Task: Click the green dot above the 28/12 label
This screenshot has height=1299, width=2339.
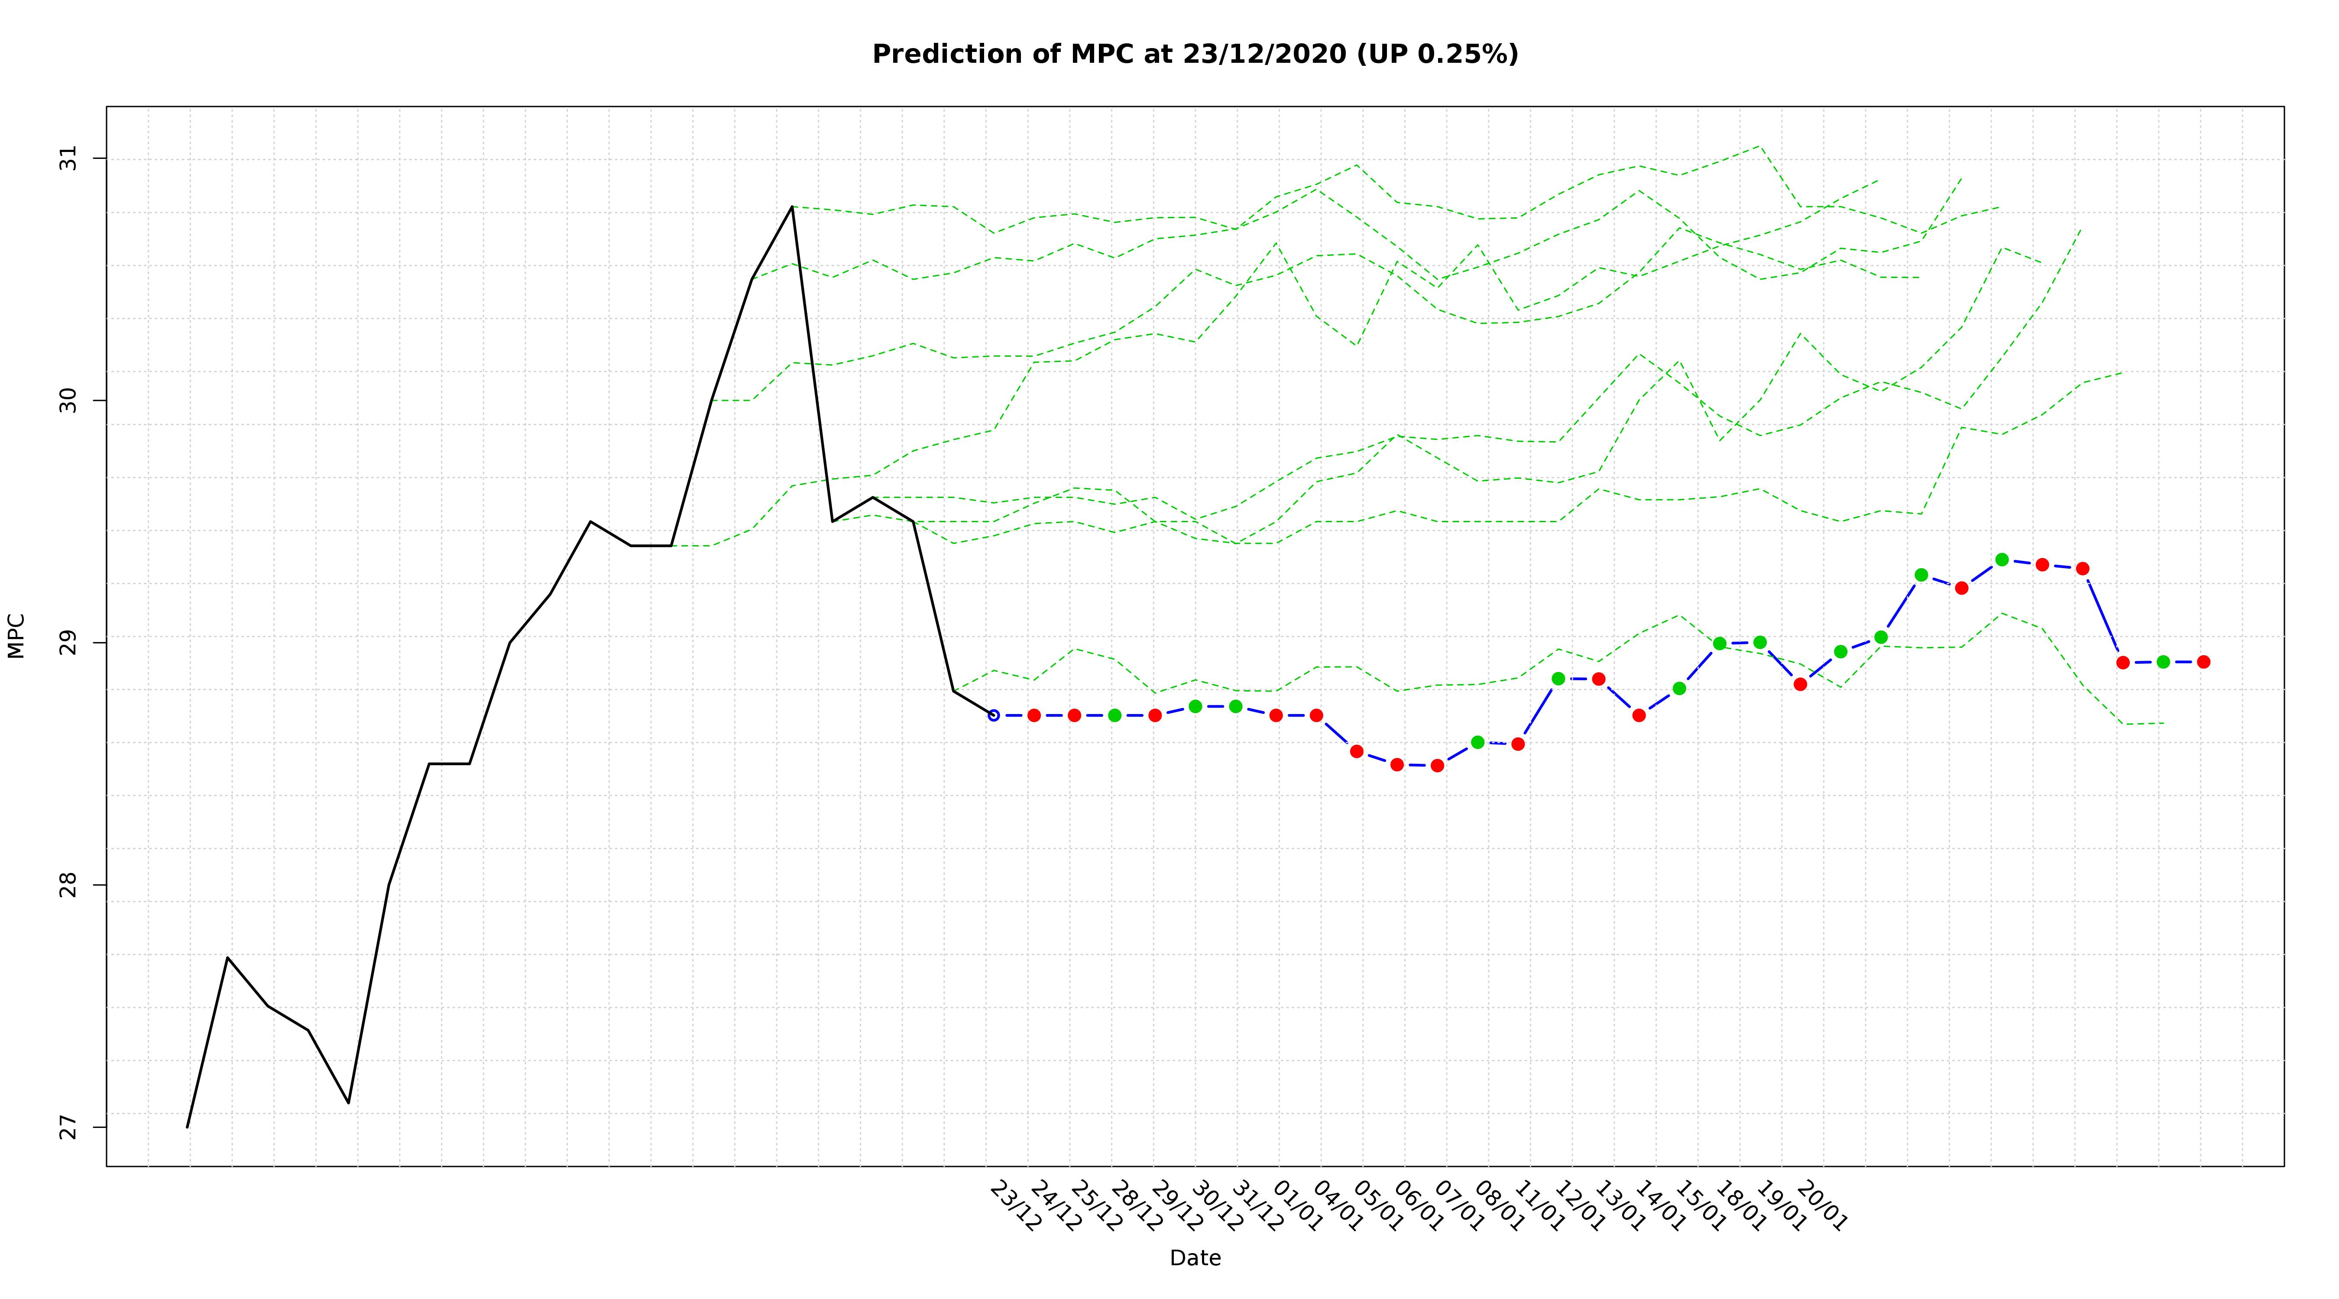Action: click(x=1115, y=715)
